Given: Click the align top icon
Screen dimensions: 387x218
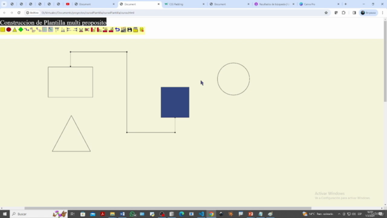Looking at the screenshot, I should 57,30.
